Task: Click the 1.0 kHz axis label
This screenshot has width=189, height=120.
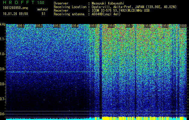Action: click(x=3, y=54)
